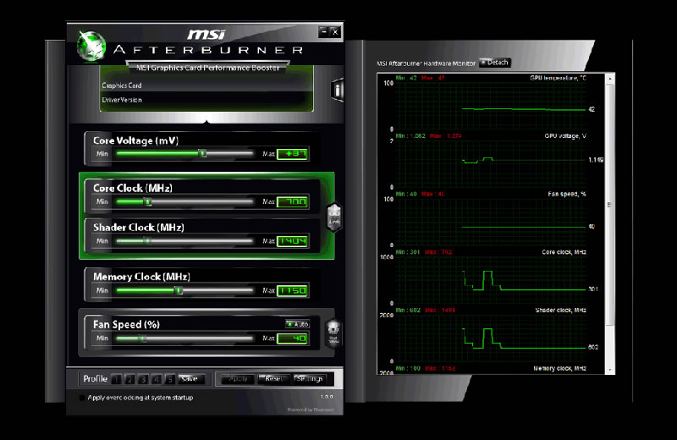Screen dimensions: 677x440
Task: Close the Afterburner window
Action: pos(335,31)
